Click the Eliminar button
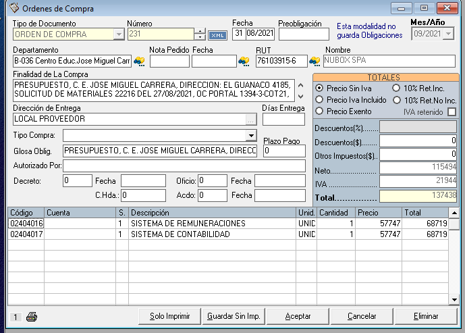This screenshot has width=465, height=333. [426, 316]
